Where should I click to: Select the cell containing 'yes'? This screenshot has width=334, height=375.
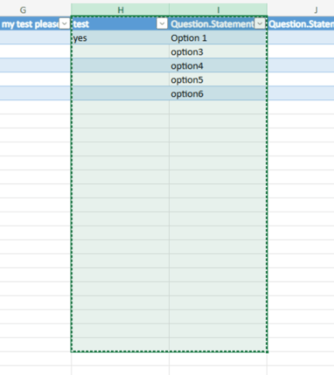(x=120, y=38)
